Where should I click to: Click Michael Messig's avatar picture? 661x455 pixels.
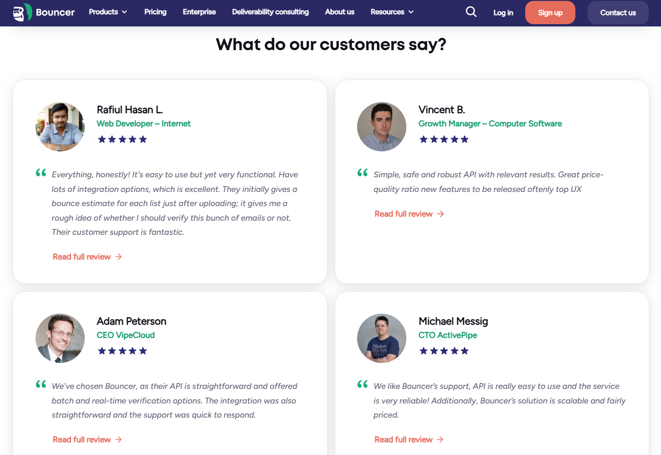pyautogui.click(x=381, y=338)
